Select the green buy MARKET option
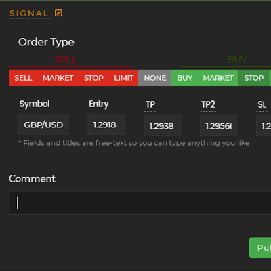 (218, 78)
